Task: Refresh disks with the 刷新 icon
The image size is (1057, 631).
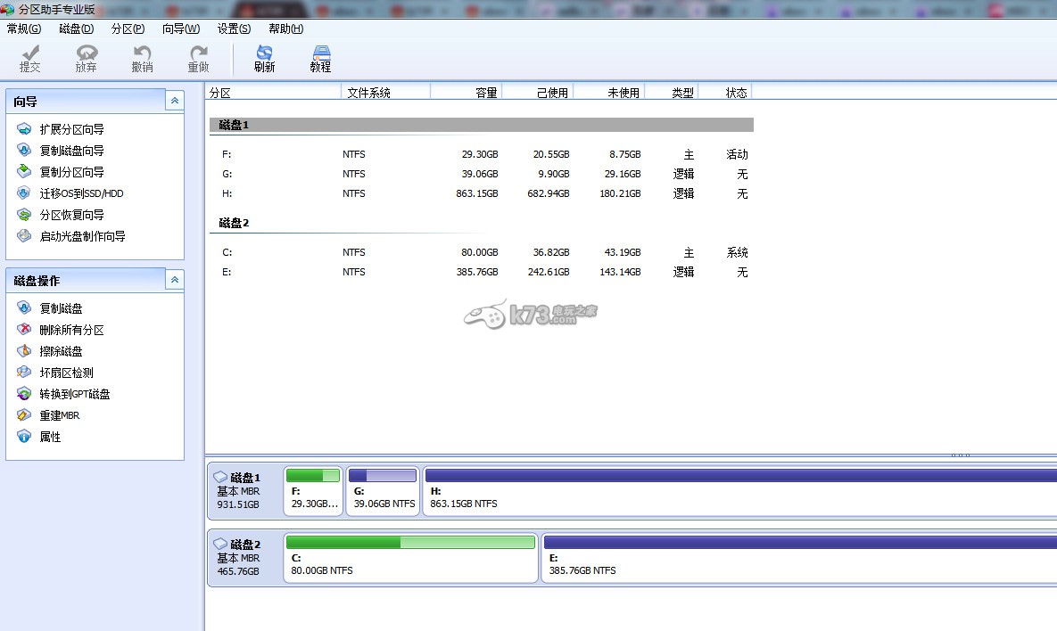Action: point(264,59)
